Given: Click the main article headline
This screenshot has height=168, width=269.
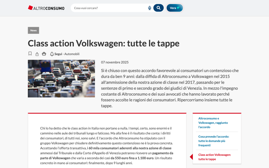Looking at the screenshot, I should click(104, 43).
